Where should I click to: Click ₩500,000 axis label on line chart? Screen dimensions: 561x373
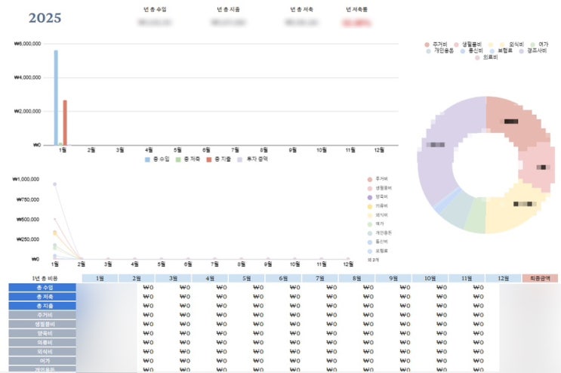pos(28,219)
